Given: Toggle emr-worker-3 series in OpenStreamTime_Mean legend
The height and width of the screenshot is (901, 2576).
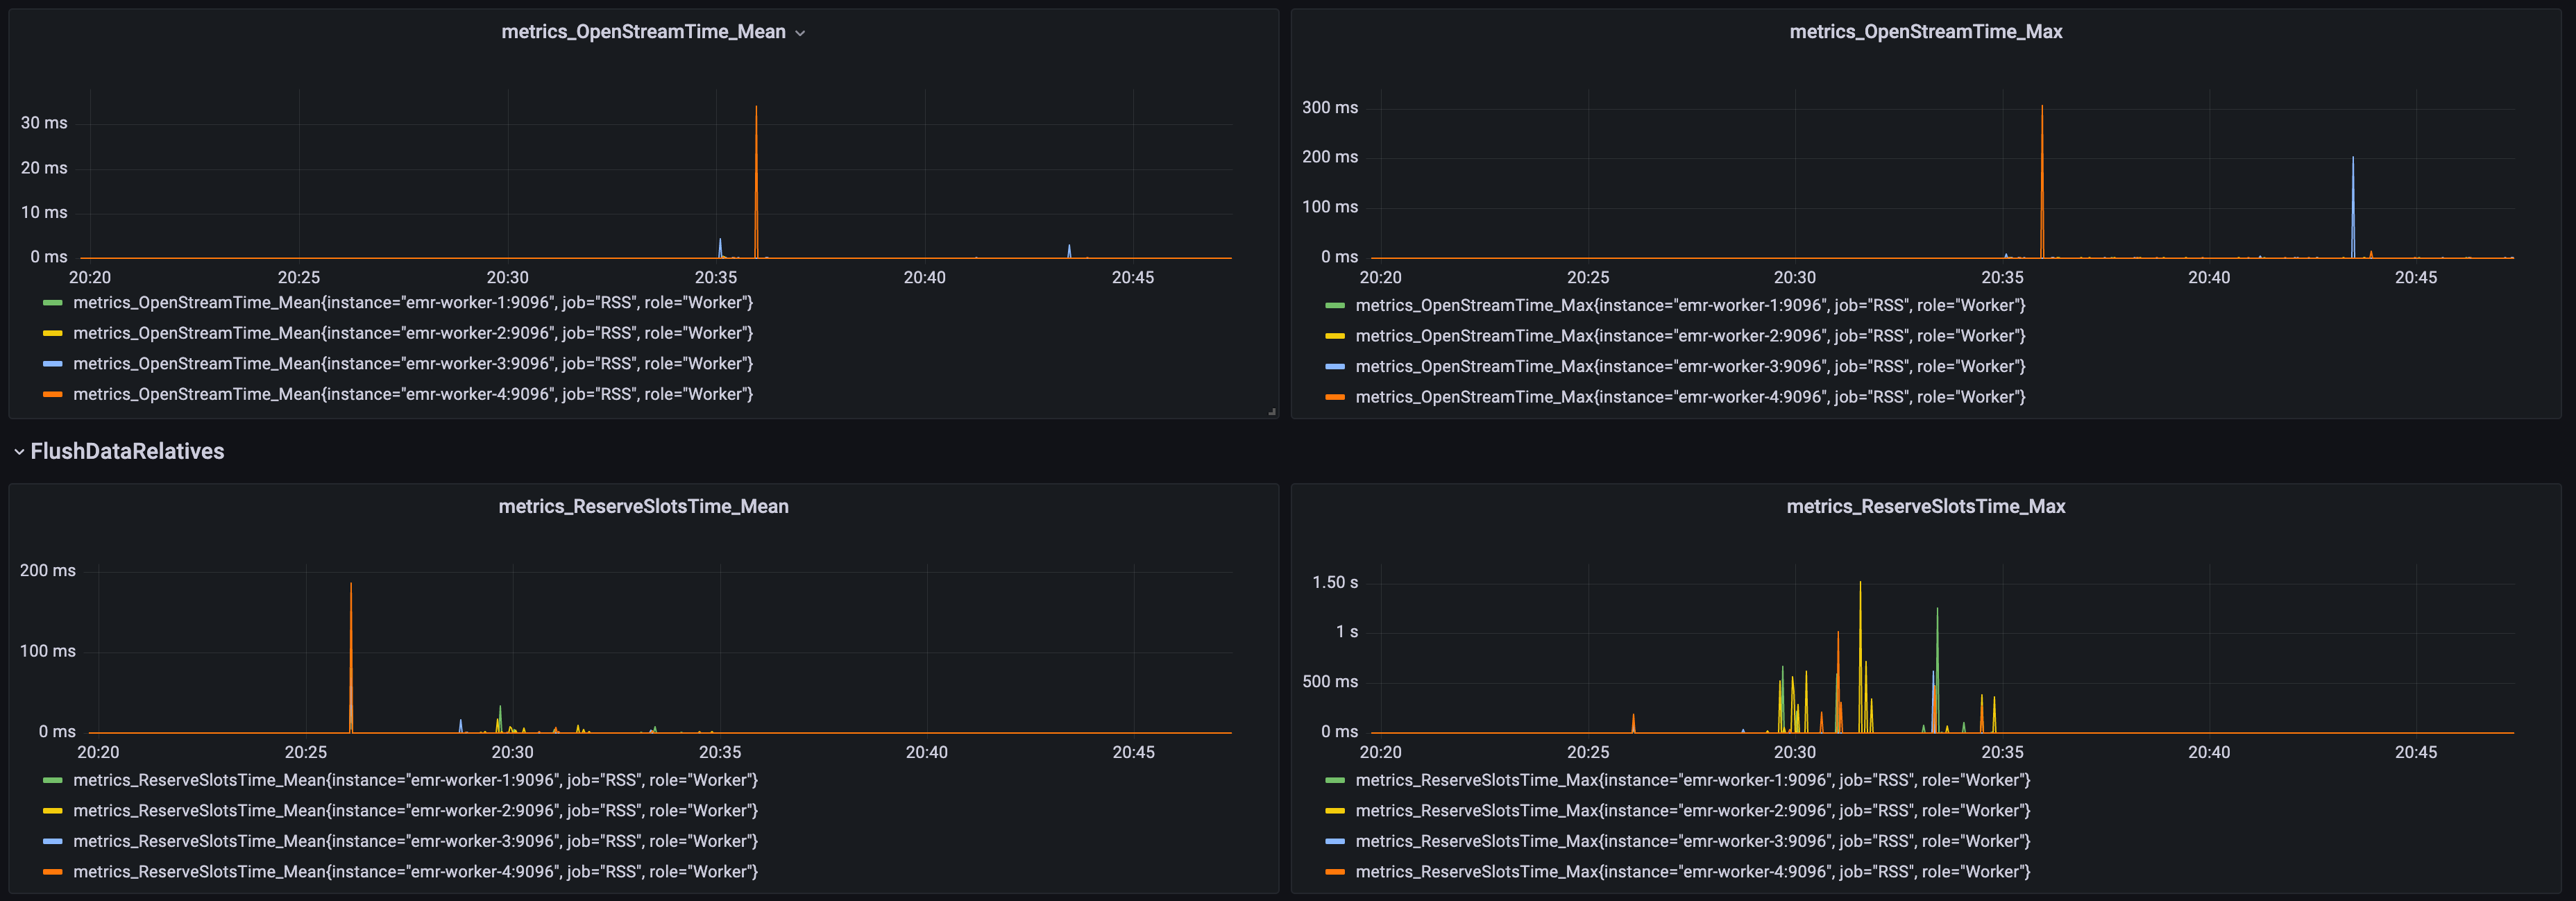Looking at the screenshot, I should point(413,364).
